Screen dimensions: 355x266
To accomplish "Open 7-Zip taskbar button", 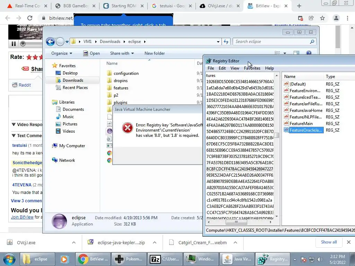I will [165, 259].
